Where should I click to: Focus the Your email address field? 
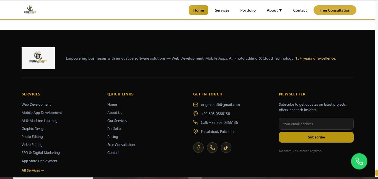tap(316, 124)
